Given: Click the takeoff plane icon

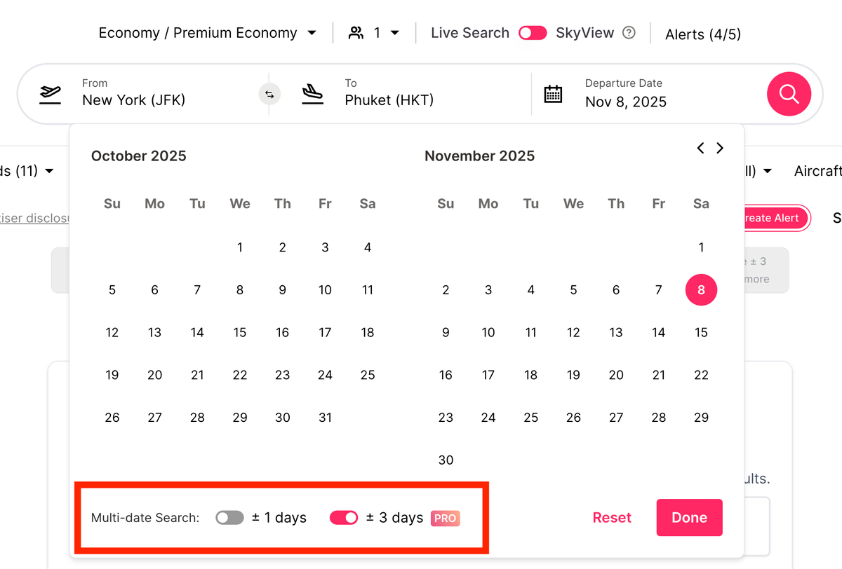Looking at the screenshot, I should (x=50, y=94).
